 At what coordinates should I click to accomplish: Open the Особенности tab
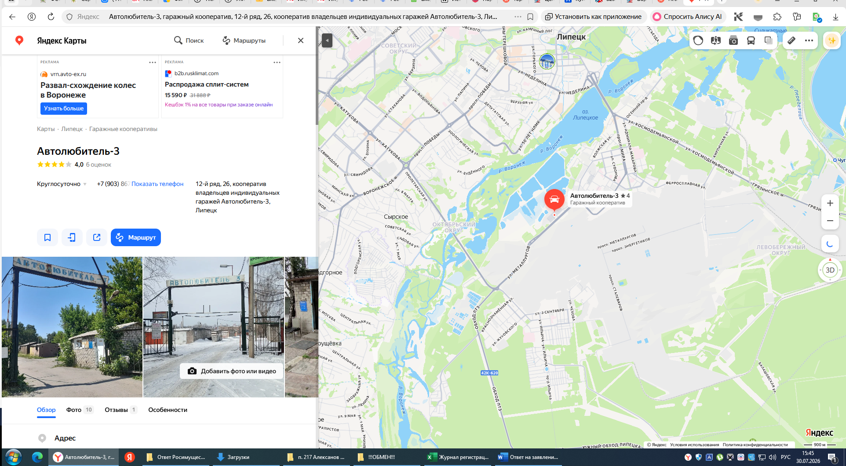tap(168, 410)
